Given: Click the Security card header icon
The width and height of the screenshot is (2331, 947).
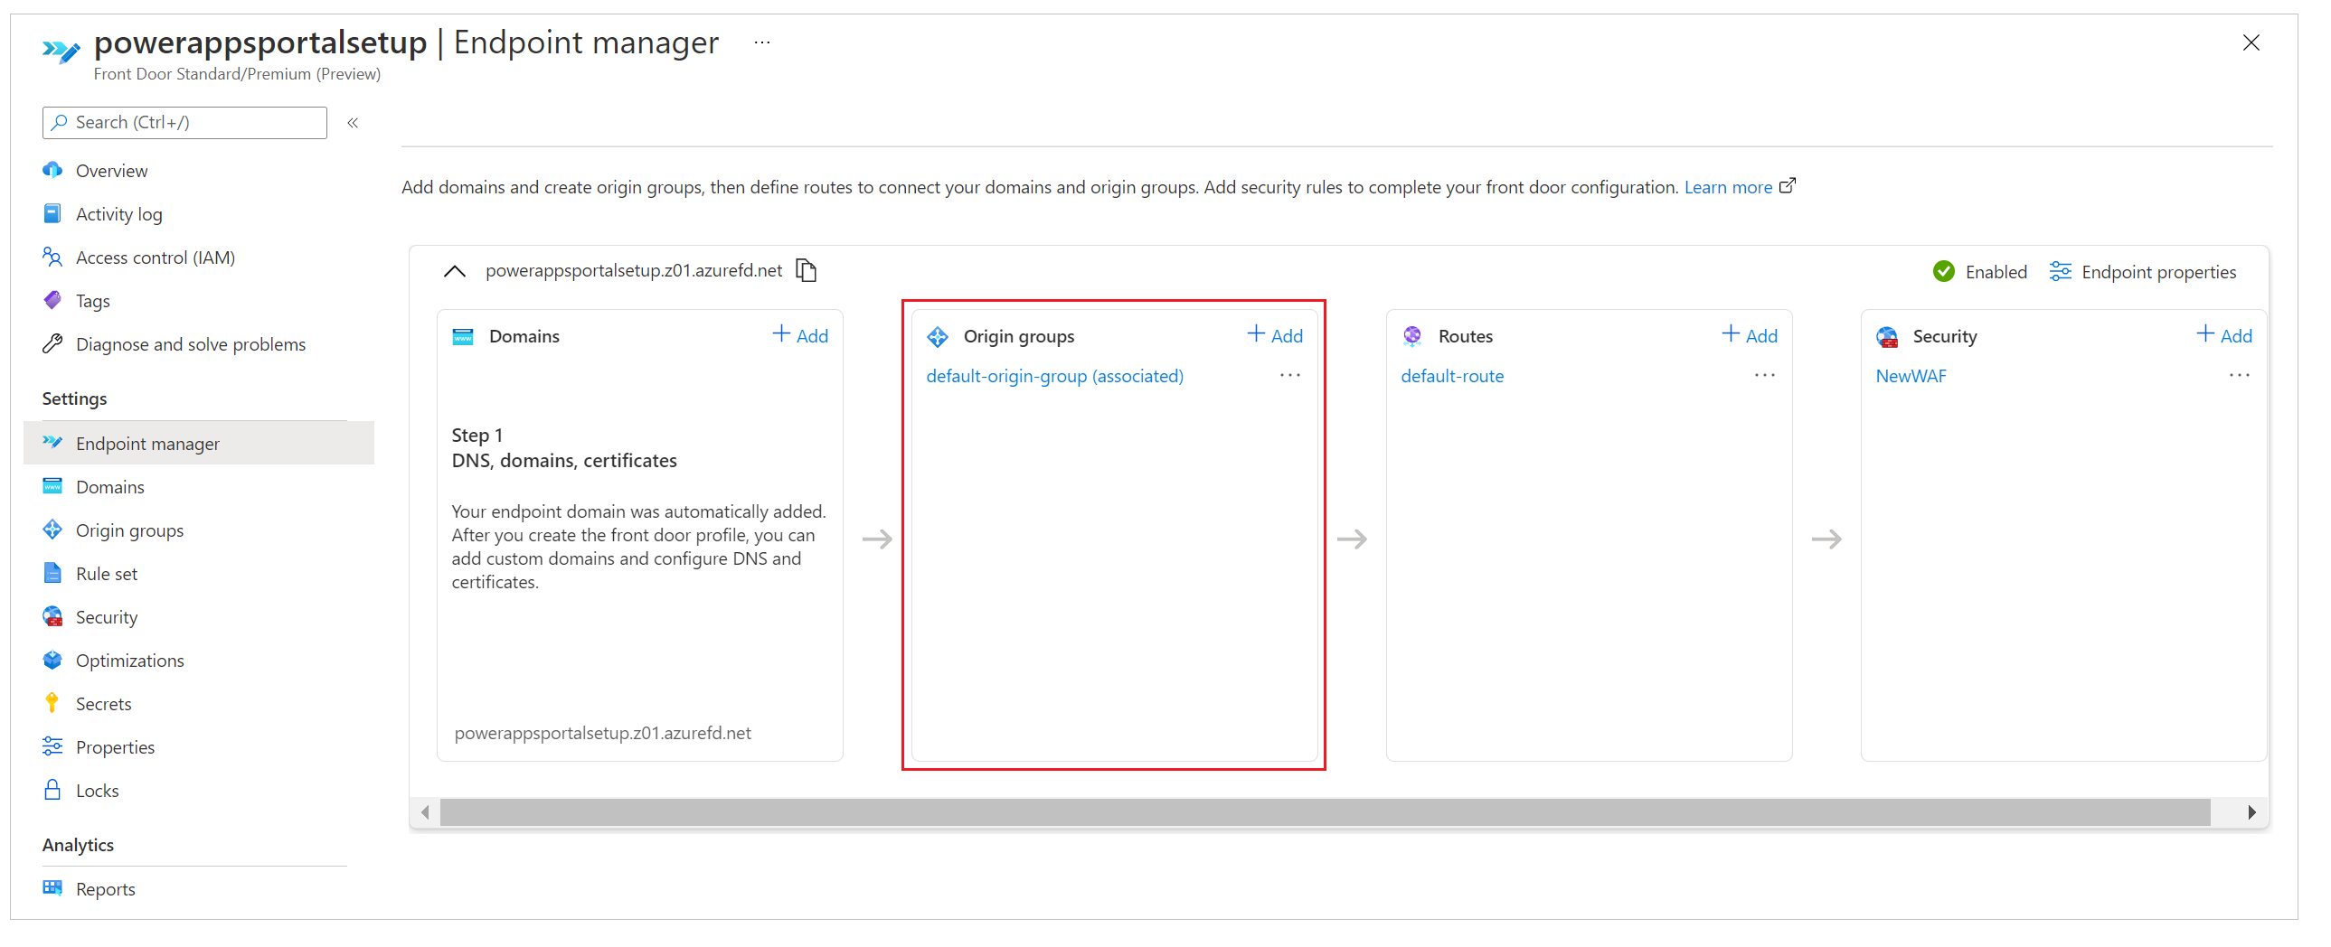Looking at the screenshot, I should click(x=1887, y=336).
